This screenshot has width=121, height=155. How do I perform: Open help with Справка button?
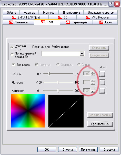point(109,149)
